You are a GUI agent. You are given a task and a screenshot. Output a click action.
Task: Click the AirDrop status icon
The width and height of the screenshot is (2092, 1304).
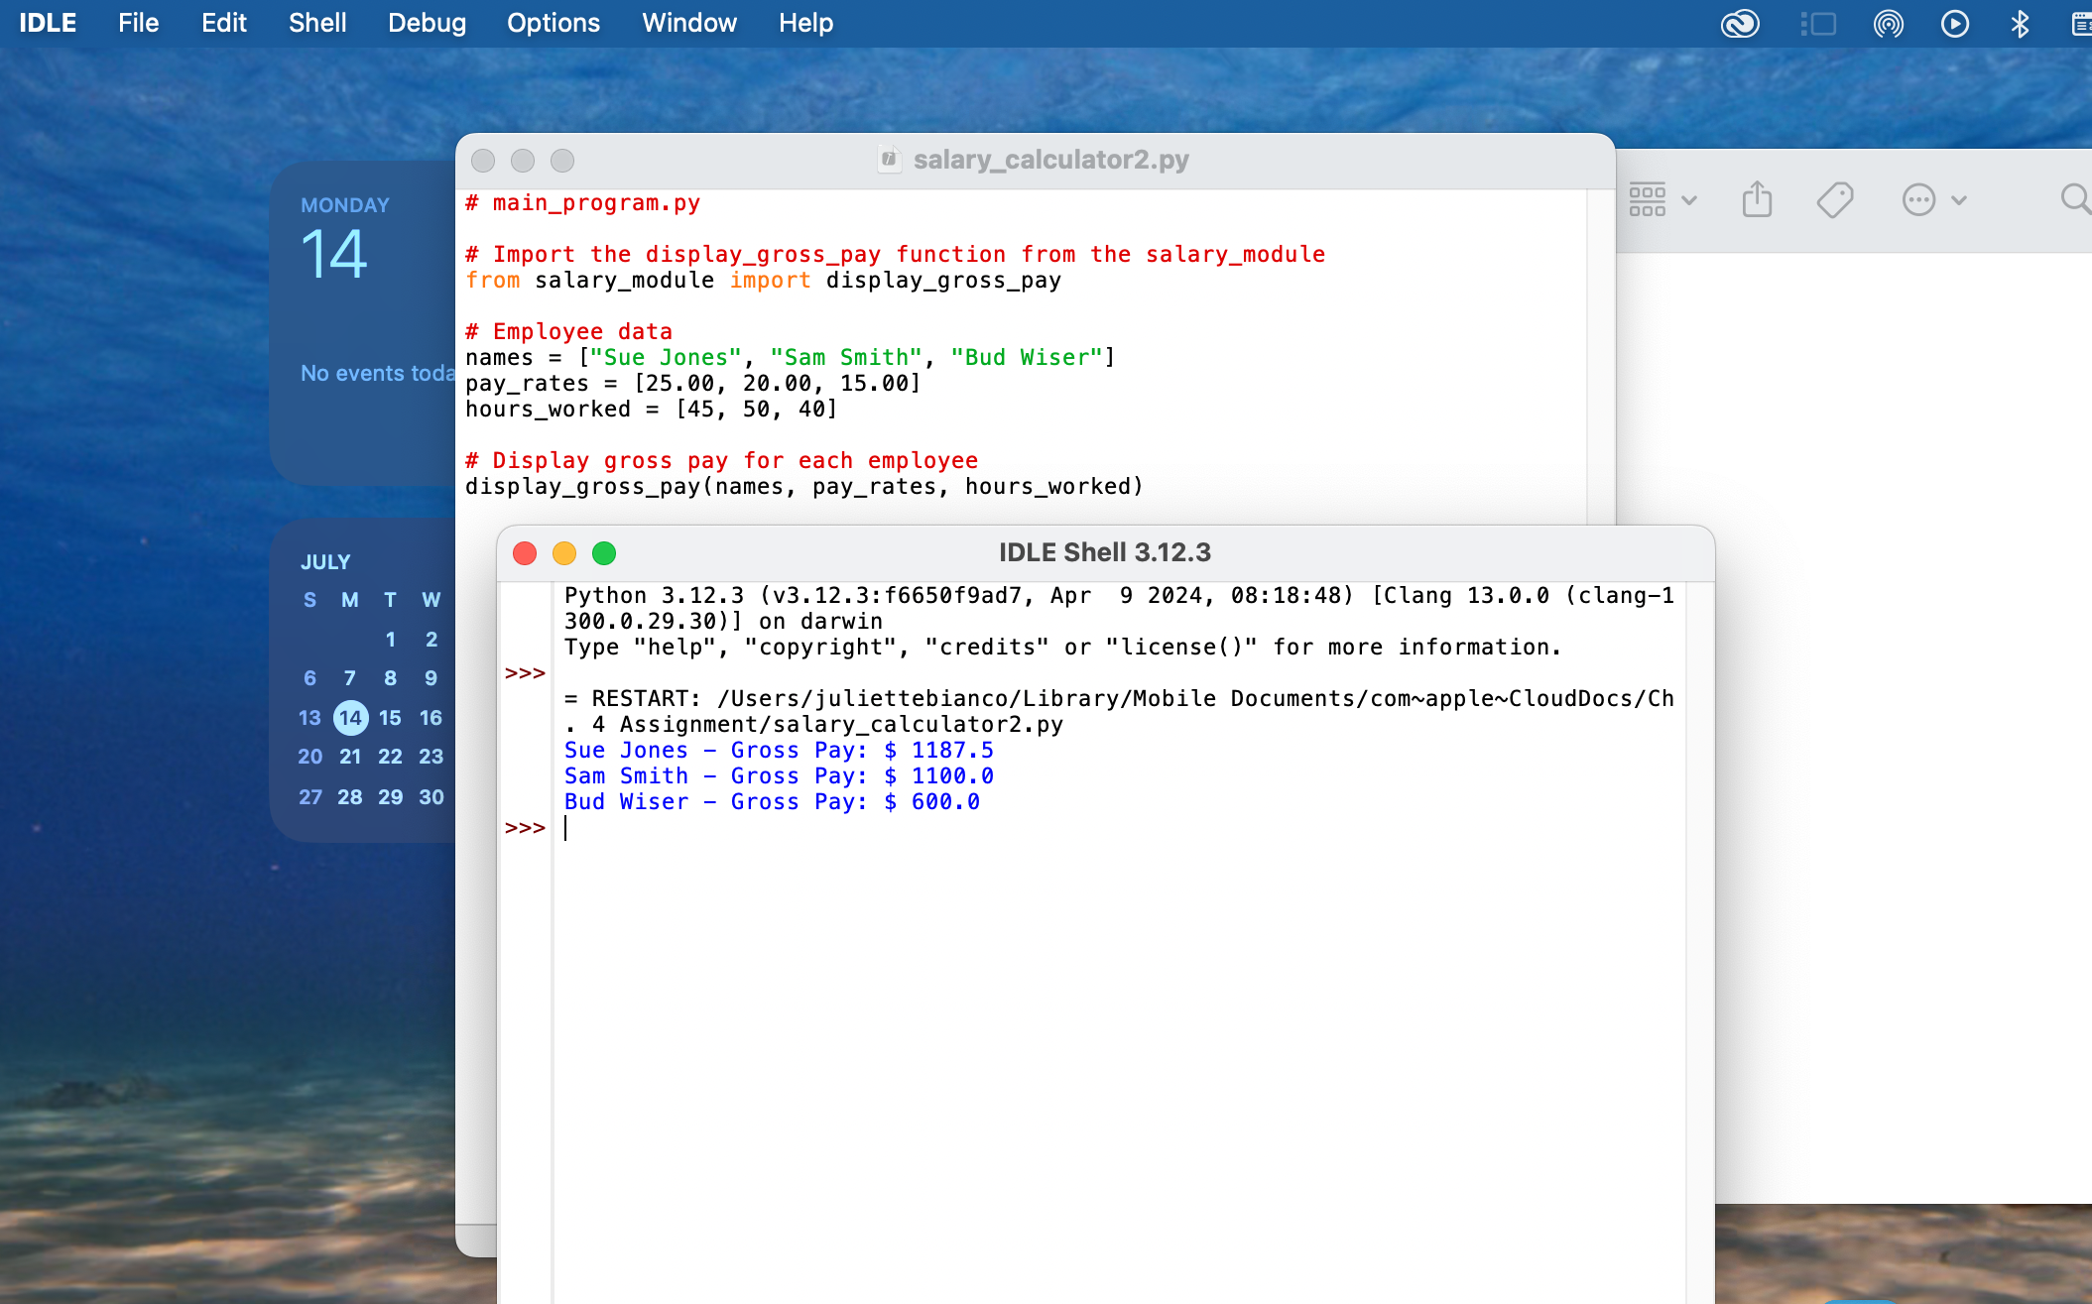click(1888, 23)
